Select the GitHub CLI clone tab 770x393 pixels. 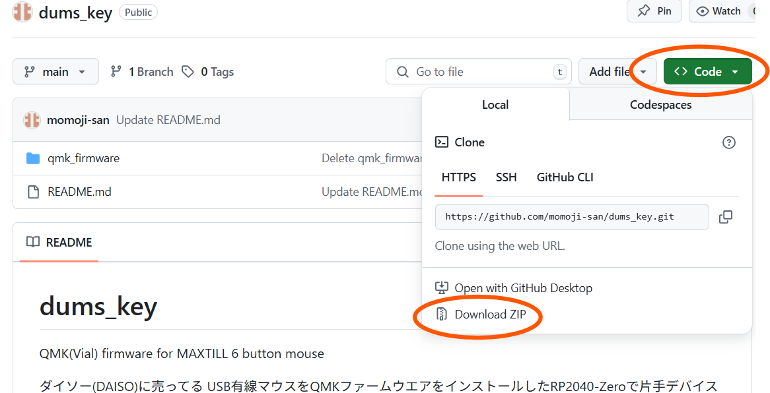click(565, 177)
